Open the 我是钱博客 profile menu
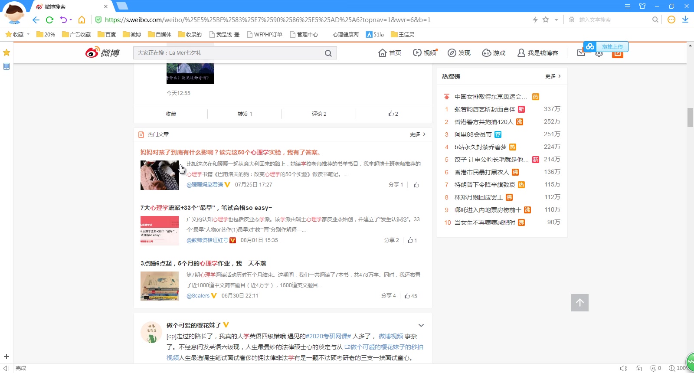Image resolution: width=694 pixels, height=373 pixels. pos(537,53)
